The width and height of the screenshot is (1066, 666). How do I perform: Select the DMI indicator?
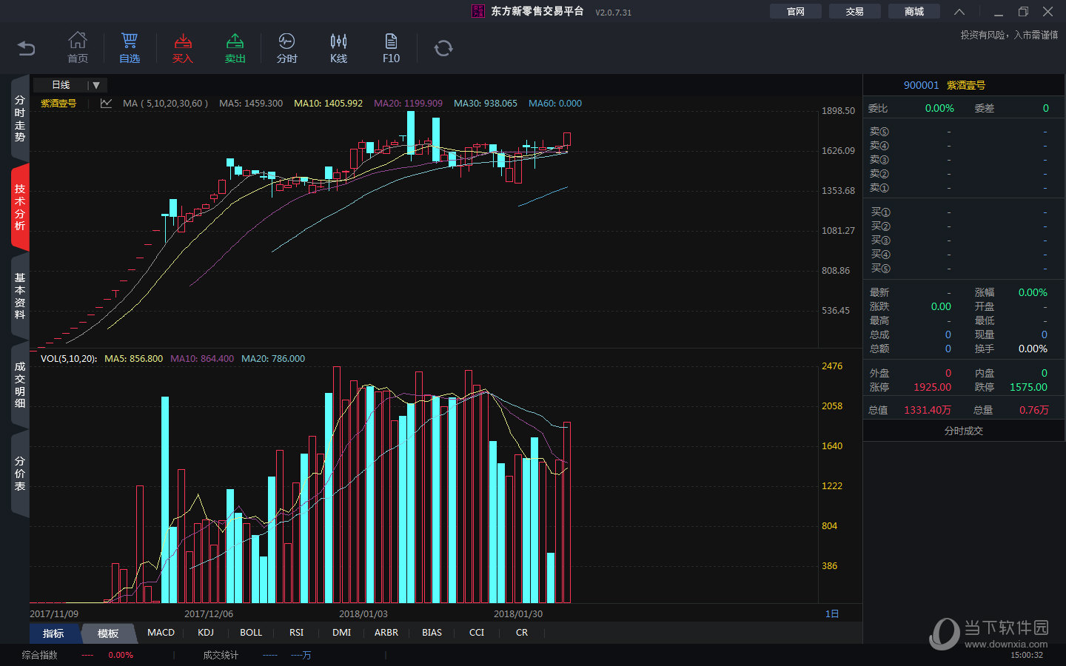coord(341,633)
